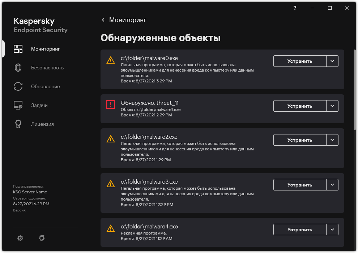Screen dimensions: 358x253
Task: Click the red alert icon for threat_11
Action: click(x=110, y=104)
